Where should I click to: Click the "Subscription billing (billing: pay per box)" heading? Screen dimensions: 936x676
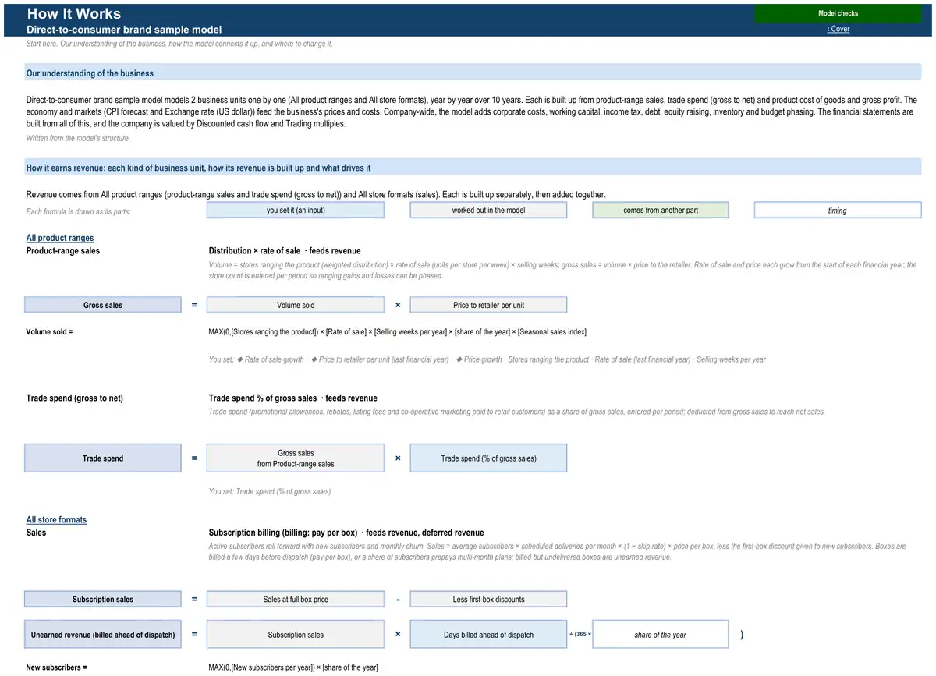(x=346, y=533)
